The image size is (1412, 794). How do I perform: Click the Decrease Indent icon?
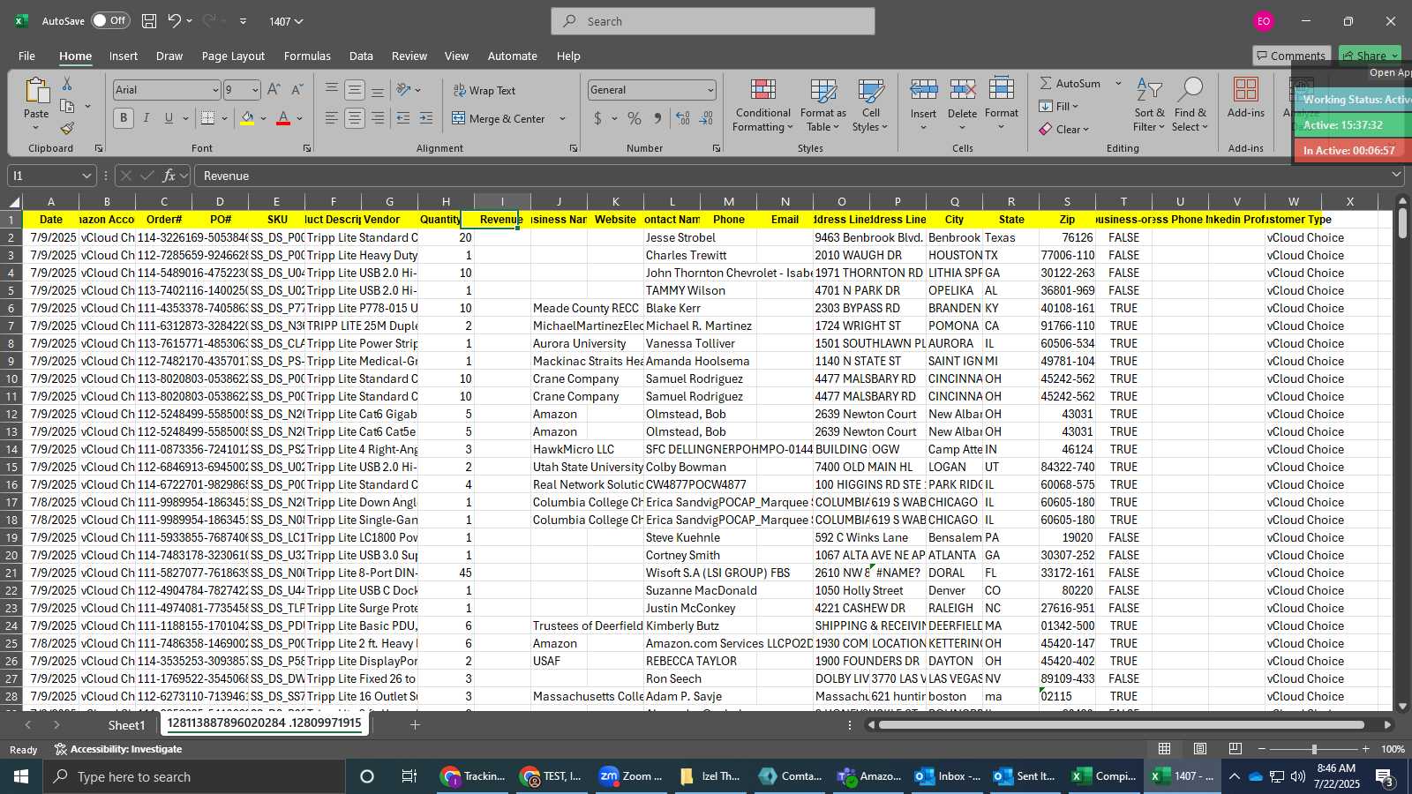[403, 118]
